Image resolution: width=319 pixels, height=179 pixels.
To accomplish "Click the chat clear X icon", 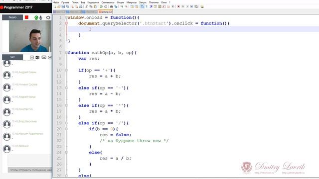I will [32, 58].
